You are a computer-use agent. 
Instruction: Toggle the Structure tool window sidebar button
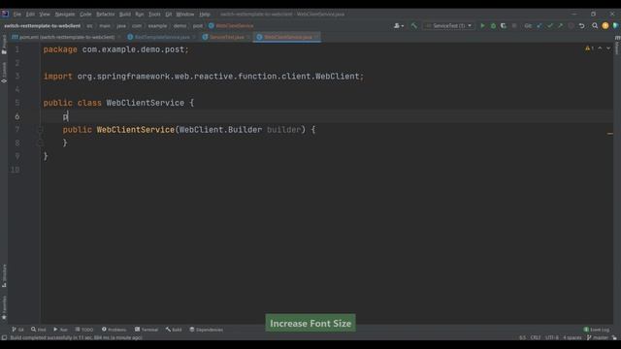pos(4,275)
